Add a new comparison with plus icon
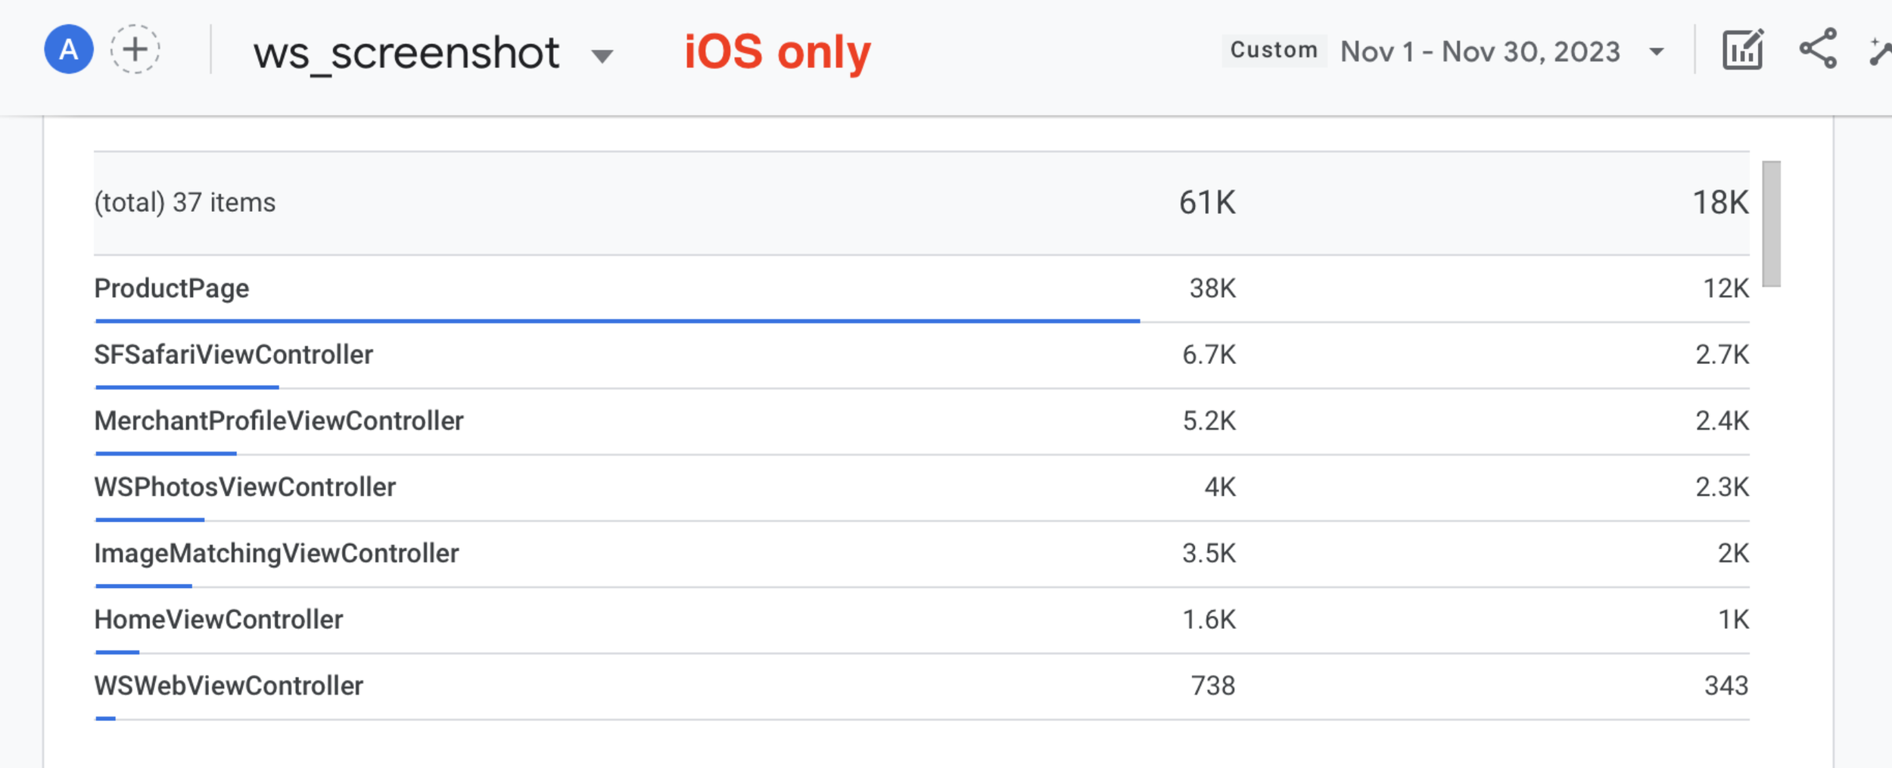Viewport: 1892px width, 768px height. pos(135,50)
